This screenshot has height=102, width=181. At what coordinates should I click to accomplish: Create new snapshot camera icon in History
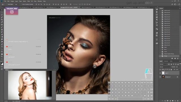(x=175, y=58)
